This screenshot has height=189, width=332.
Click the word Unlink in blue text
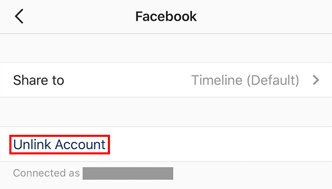(x=32, y=145)
